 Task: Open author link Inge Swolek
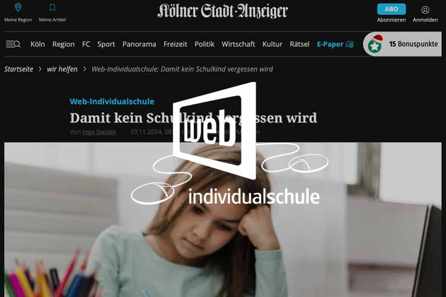pos(99,132)
